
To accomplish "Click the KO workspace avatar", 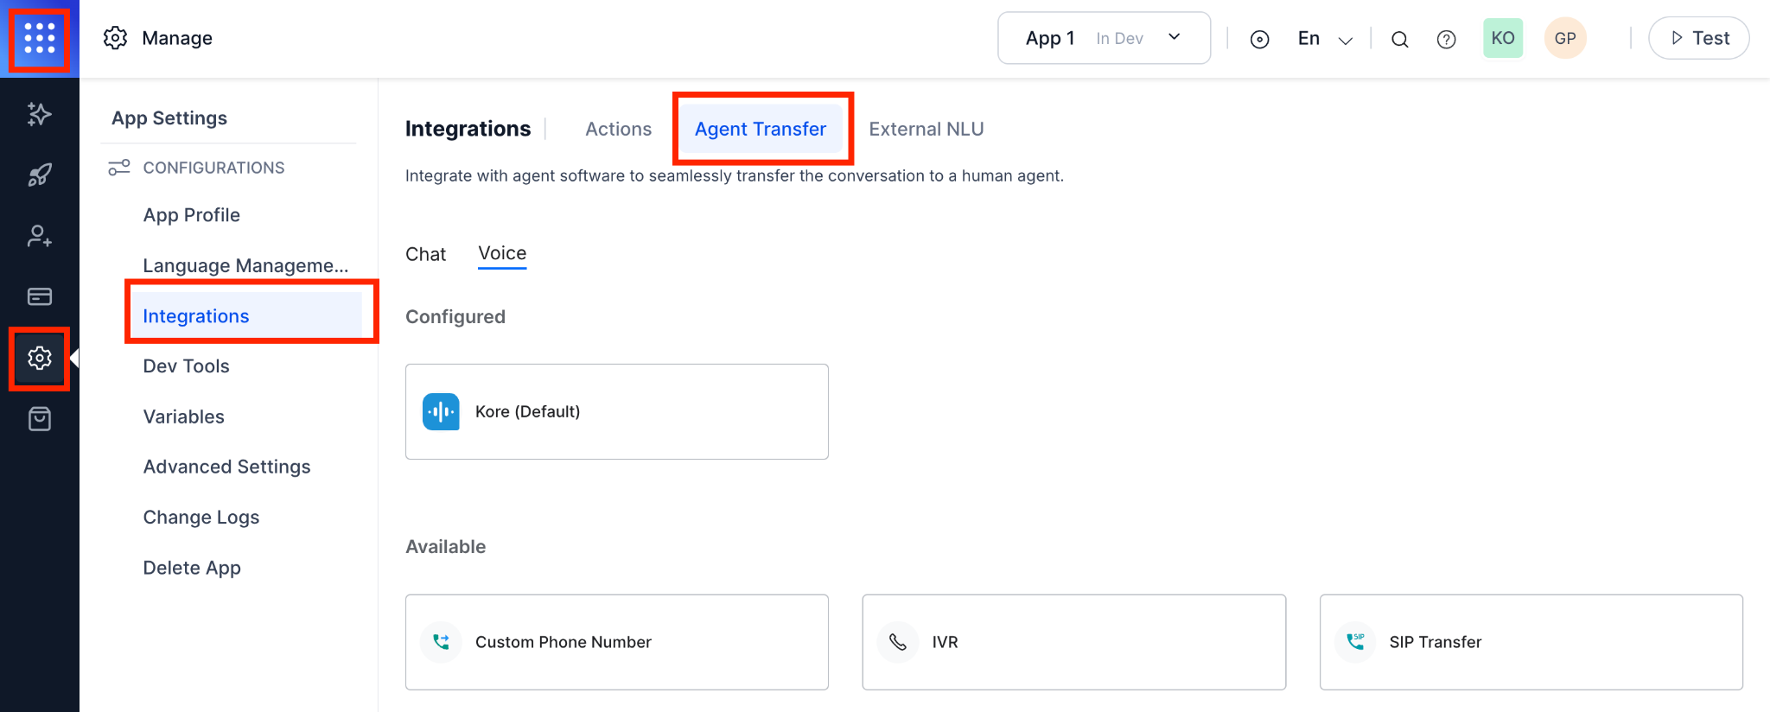I will pos(1503,38).
